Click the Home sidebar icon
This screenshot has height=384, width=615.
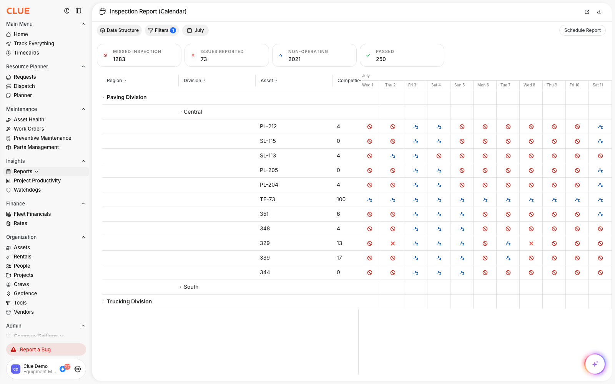point(8,35)
